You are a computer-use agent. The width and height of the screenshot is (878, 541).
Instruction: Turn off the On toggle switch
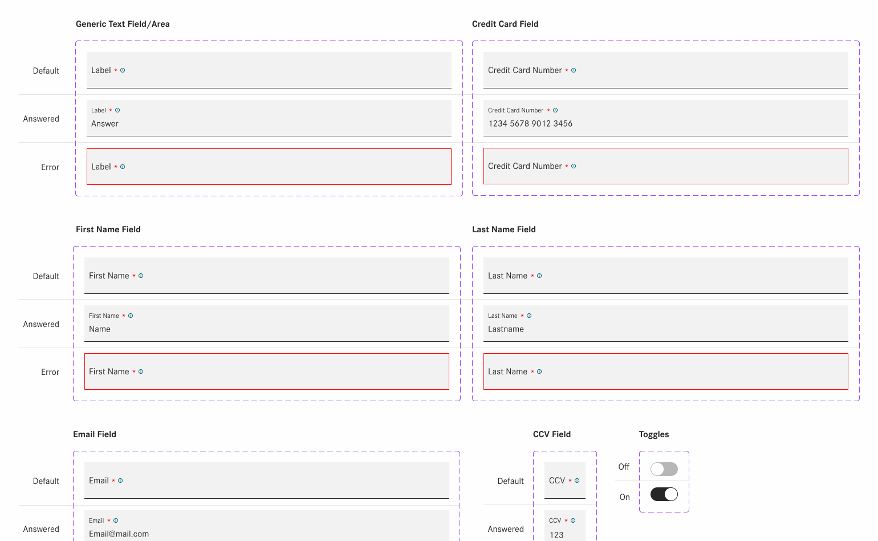664,494
